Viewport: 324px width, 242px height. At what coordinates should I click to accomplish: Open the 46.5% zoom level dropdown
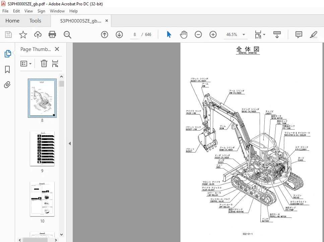point(244,35)
